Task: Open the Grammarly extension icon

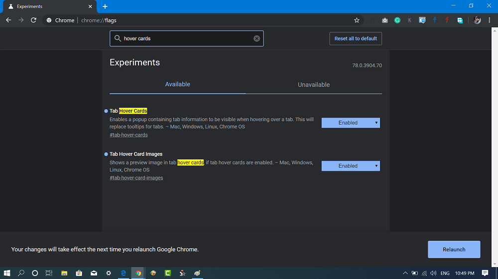Action: [397, 20]
